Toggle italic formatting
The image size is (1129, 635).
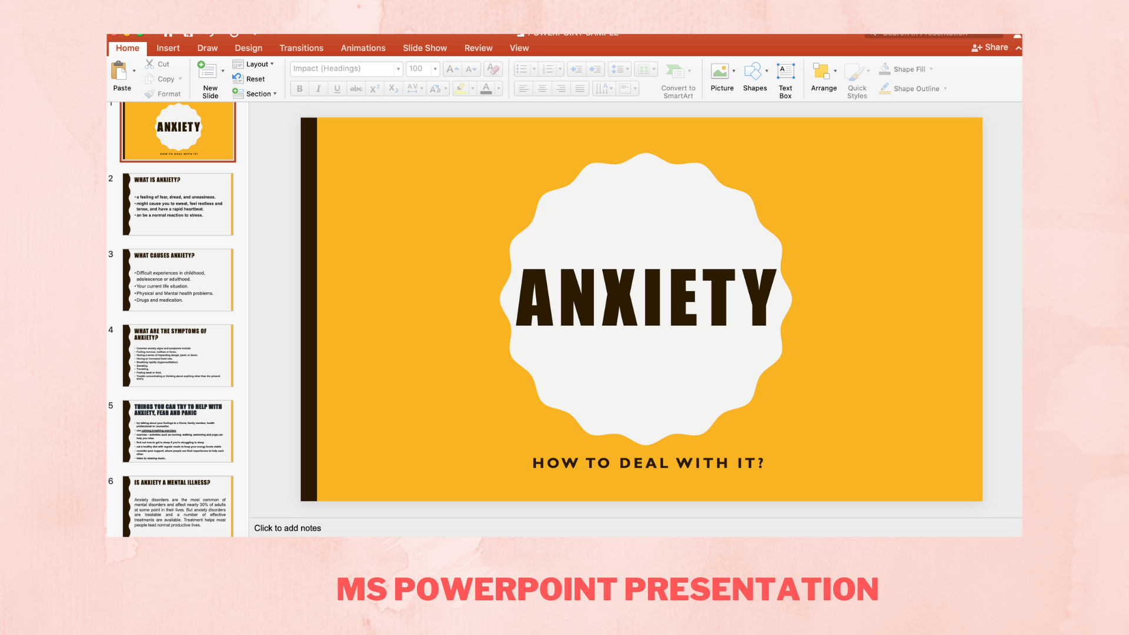318,89
